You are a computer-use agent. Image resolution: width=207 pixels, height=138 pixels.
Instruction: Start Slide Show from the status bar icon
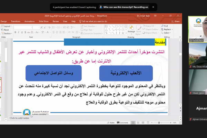pyautogui.click(x=148, y=123)
